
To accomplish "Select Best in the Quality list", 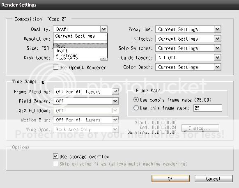I will click(80, 46).
